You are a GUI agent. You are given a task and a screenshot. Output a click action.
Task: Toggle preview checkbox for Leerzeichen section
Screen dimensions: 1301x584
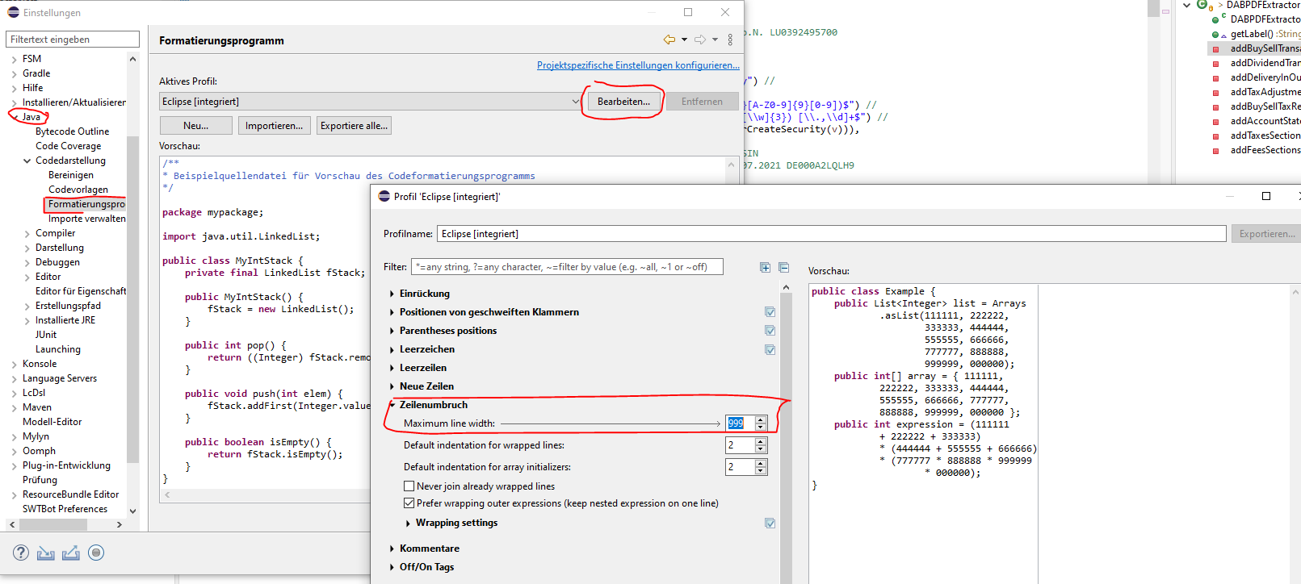pyautogui.click(x=770, y=349)
